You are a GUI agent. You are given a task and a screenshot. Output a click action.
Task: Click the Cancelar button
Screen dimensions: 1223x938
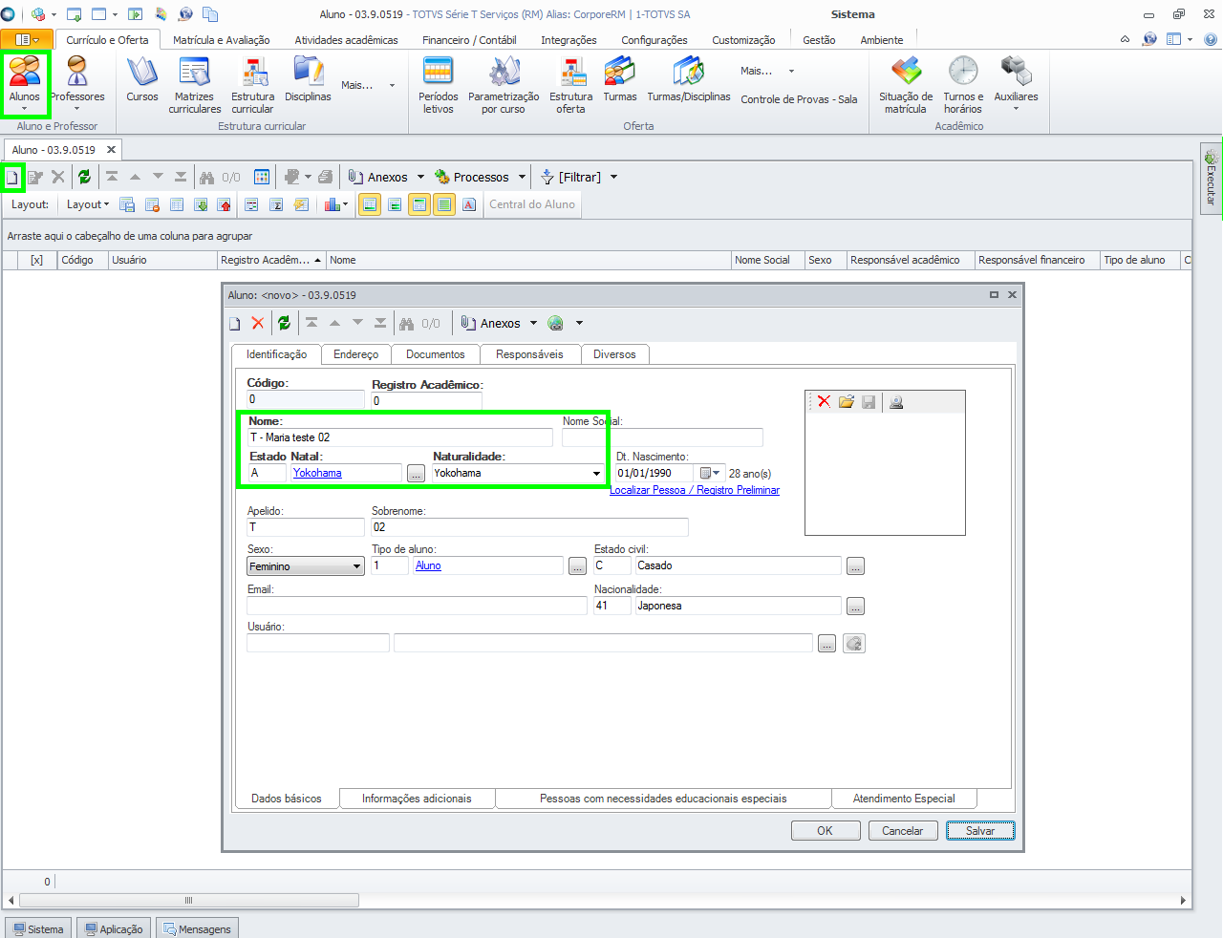(902, 831)
